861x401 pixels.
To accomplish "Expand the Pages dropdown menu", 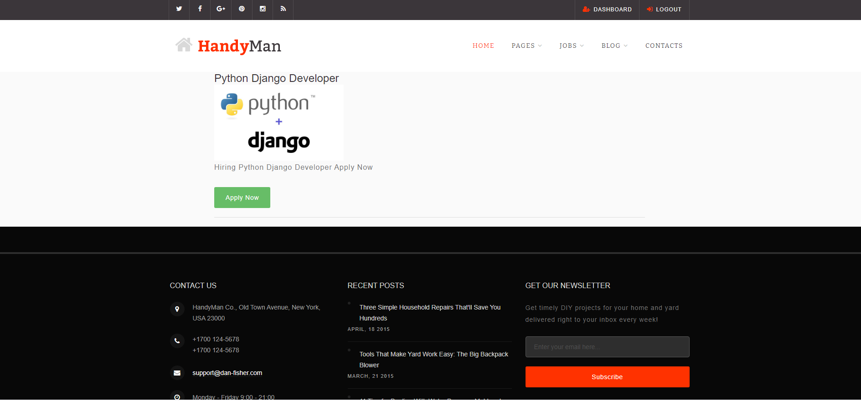I will pos(527,46).
